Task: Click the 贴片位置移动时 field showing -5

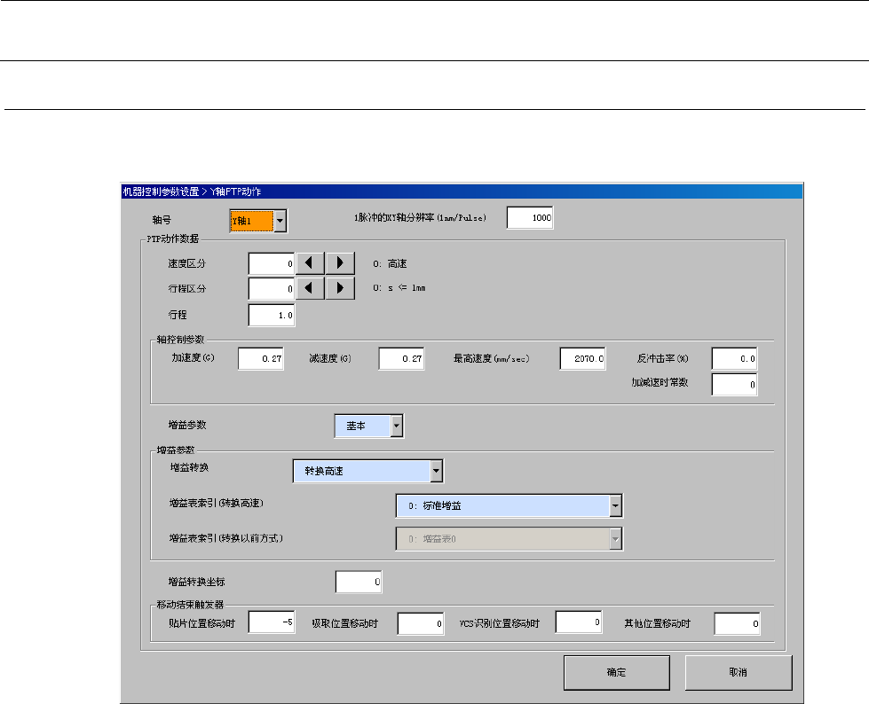Action: point(272,622)
